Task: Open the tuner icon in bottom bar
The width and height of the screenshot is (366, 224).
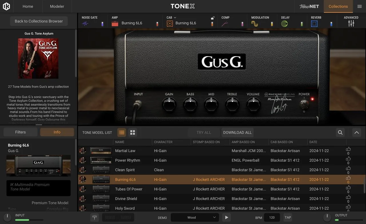Action: (94, 217)
